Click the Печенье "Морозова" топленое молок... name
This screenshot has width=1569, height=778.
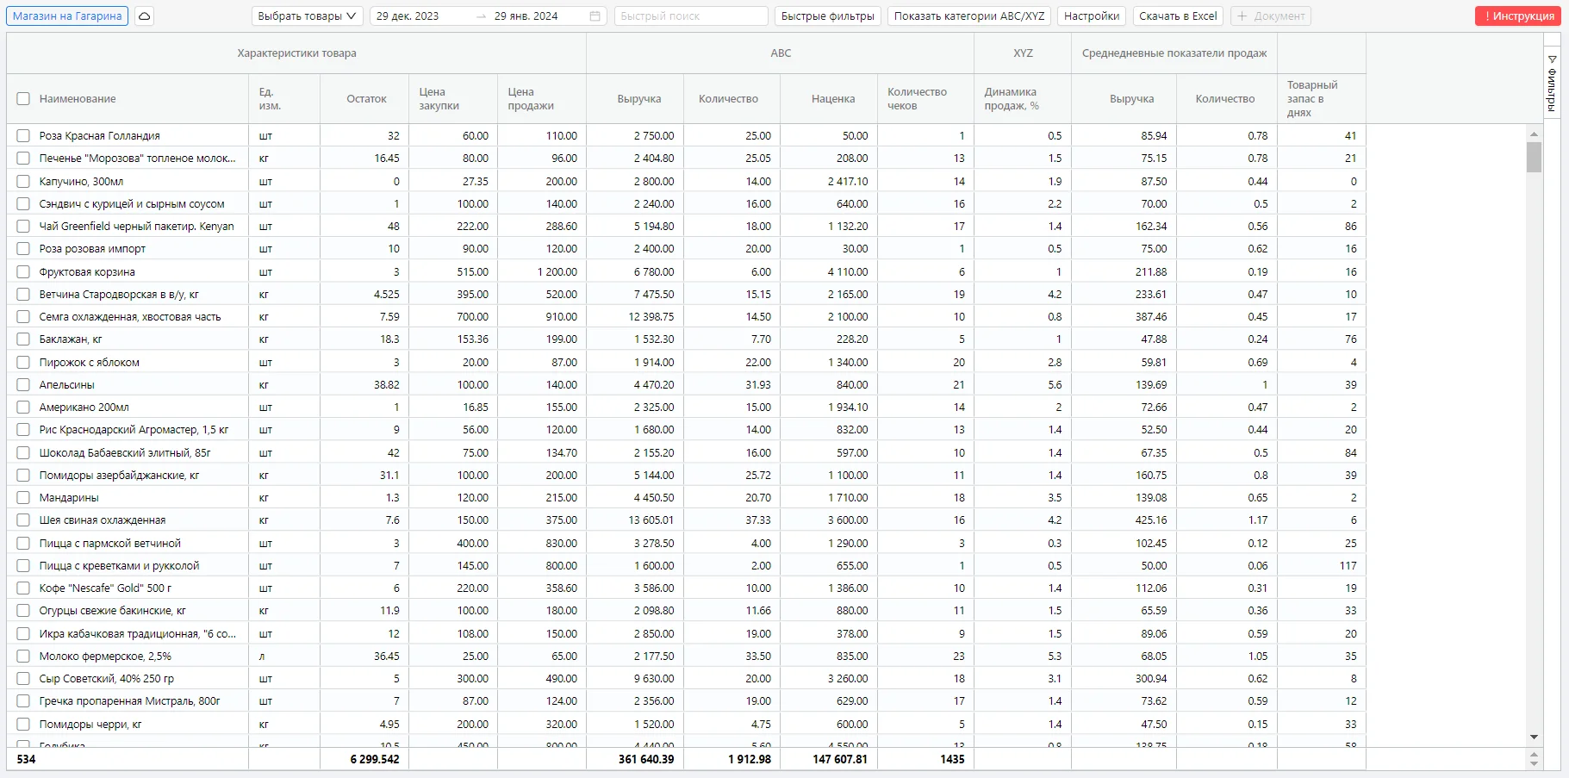click(x=137, y=159)
